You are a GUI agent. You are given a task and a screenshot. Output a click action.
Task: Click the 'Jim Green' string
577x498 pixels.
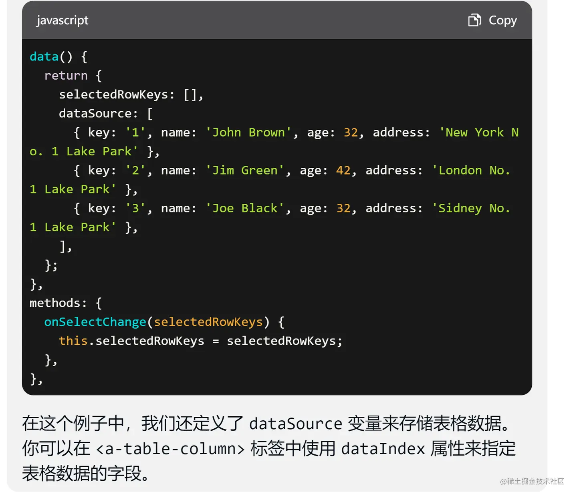[x=245, y=171]
